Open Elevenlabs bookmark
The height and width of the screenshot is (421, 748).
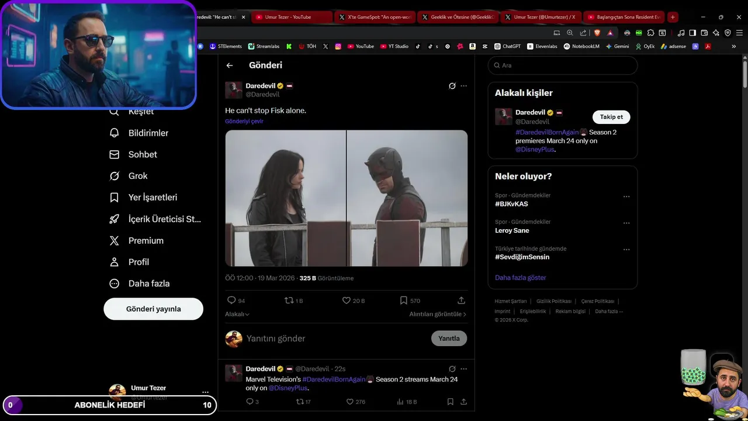point(542,46)
